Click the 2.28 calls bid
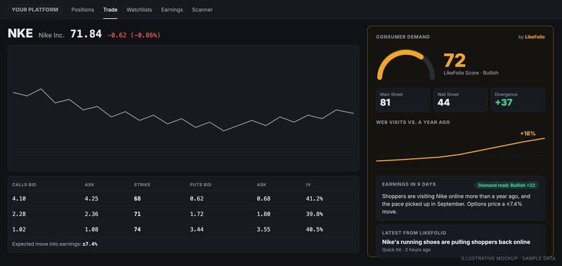 point(19,214)
